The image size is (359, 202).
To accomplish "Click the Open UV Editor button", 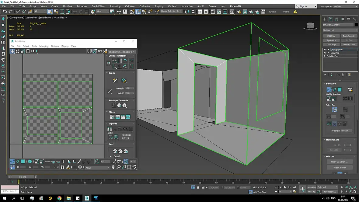I will pos(340,162).
